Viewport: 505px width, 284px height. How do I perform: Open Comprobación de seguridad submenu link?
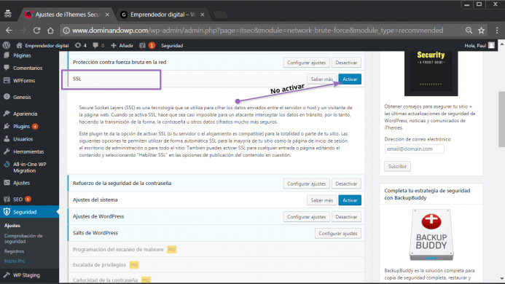tap(23, 238)
